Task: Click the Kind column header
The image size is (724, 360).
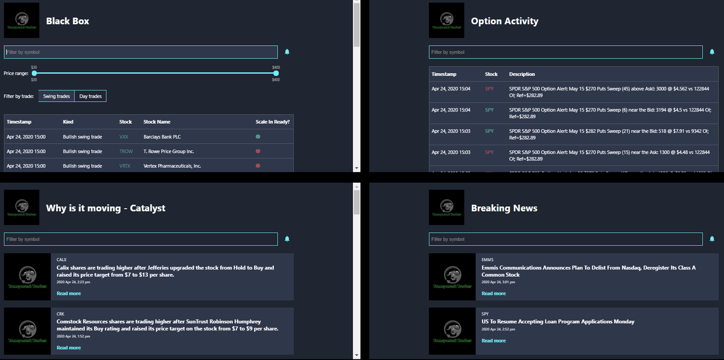Action: click(x=68, y=122)
